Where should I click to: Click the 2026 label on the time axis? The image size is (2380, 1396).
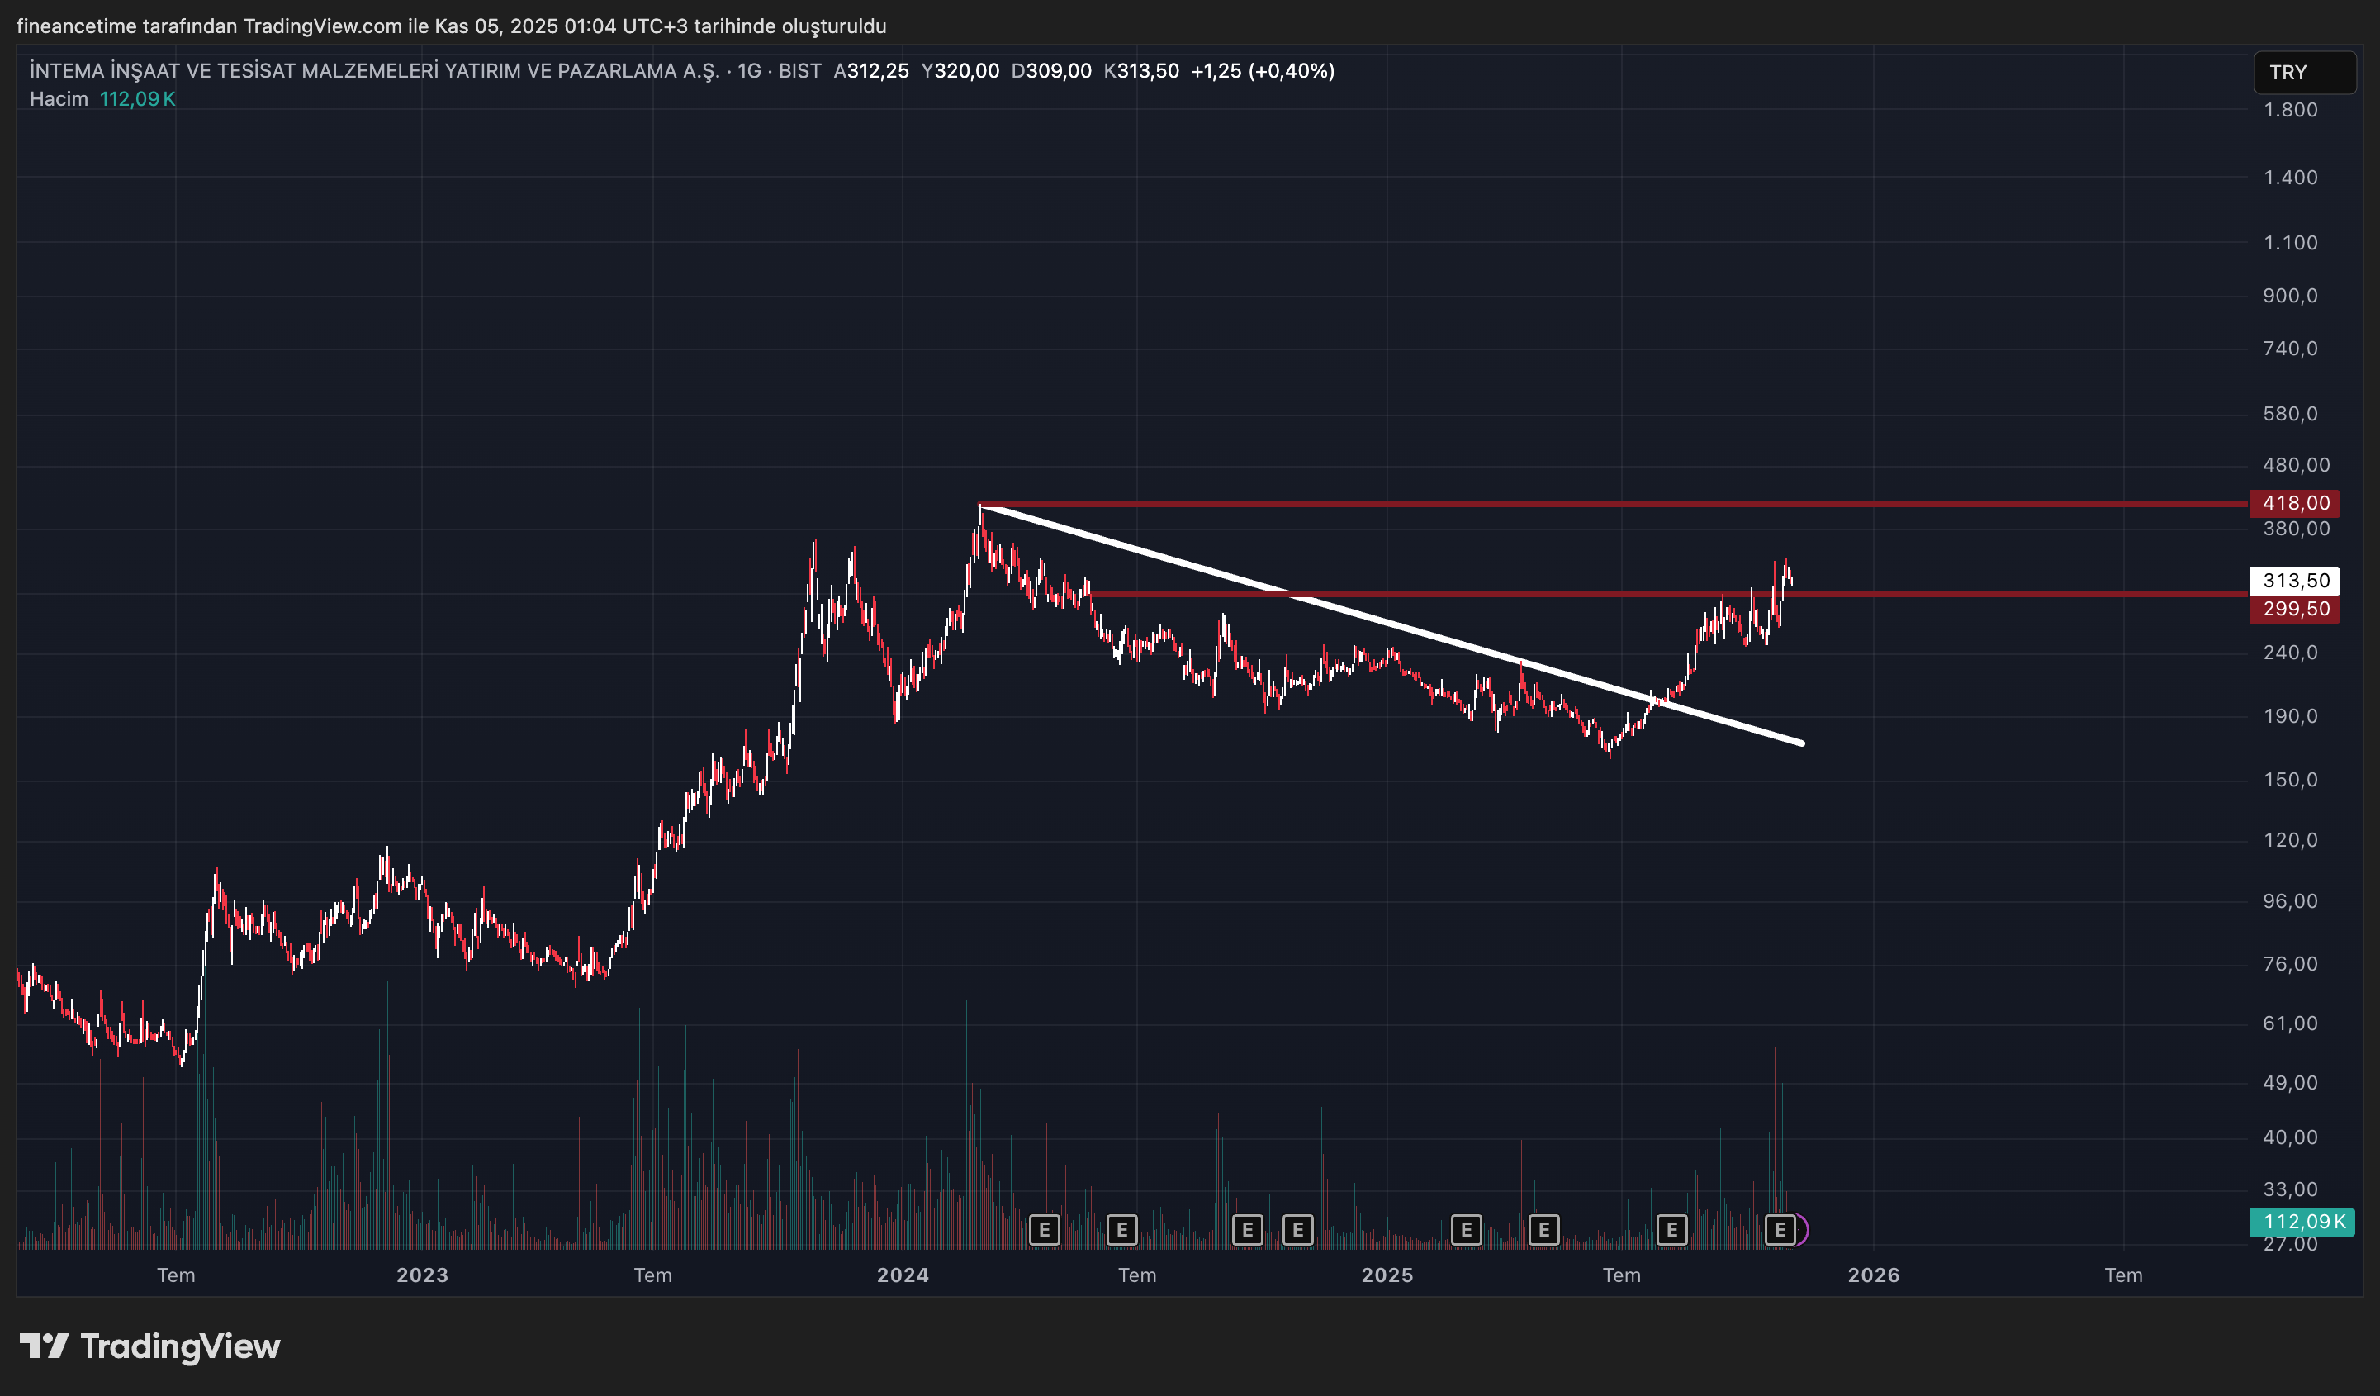pos(1873,1275)
